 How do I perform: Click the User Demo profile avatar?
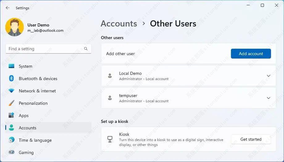click(x=15, y=27)
